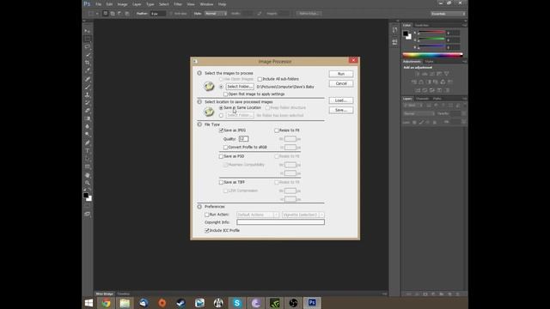This screenshot has width=550, height=309.
Task: Select the Eraser tool
Action: (x=88, y=111)
